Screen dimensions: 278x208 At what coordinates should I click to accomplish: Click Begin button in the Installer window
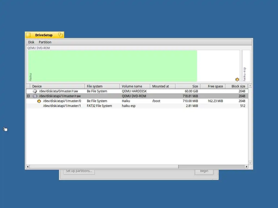[x=204, y=171]
